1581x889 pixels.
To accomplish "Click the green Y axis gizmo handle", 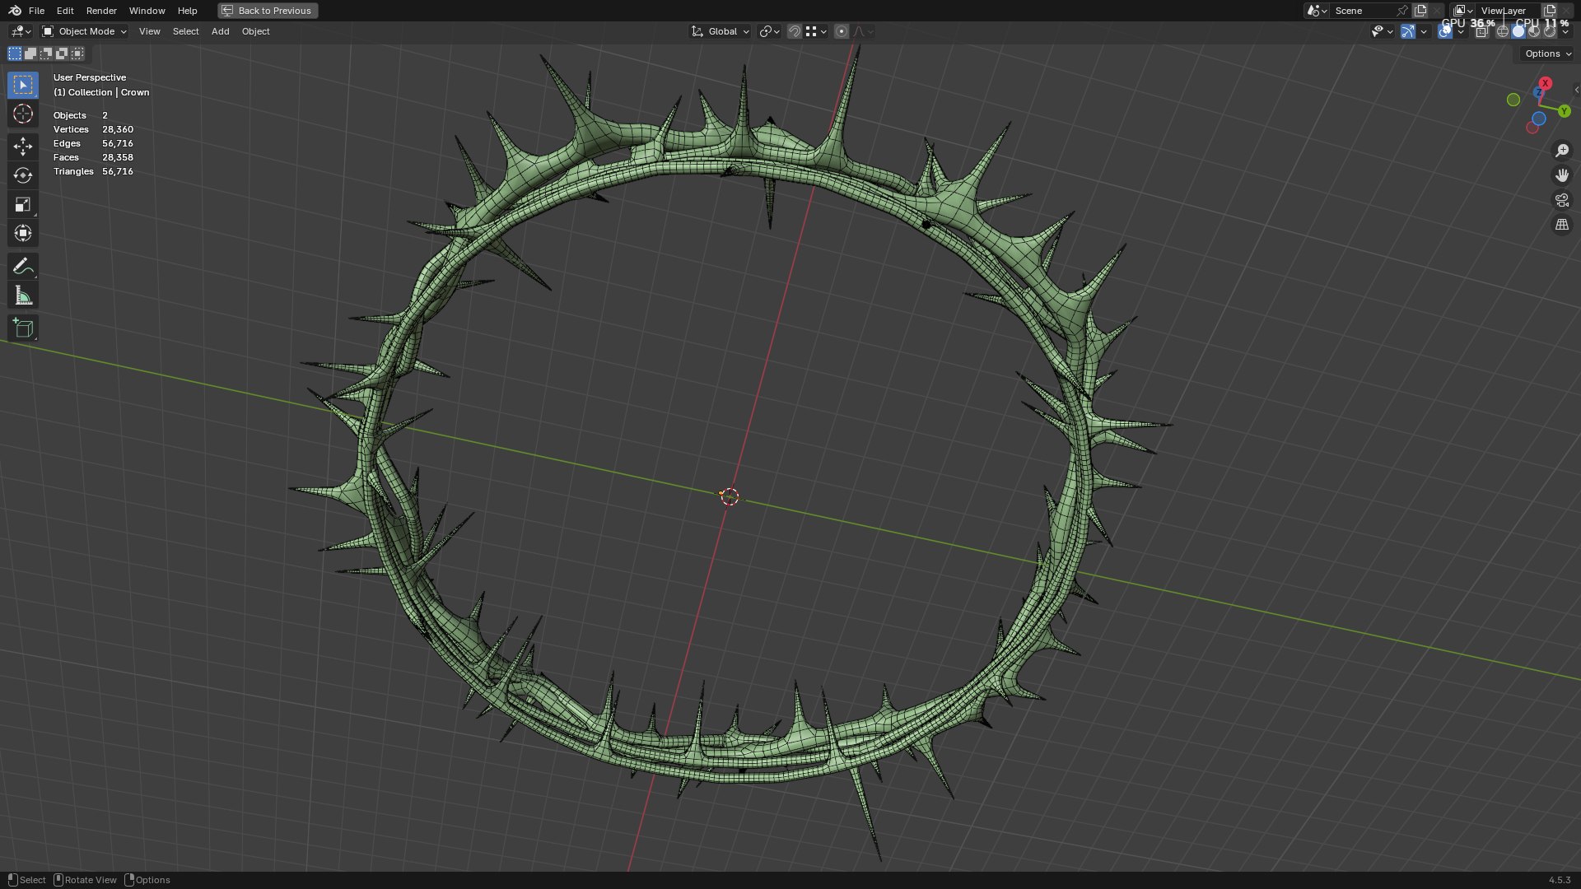I will pyautogui.click(x=1564, y=111).
